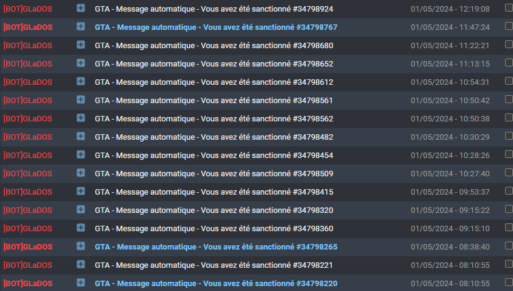Image resolution: width=513 pixels, height=291 pixels.
Task: Click plus icon beside message #34798612
Action: tap(81, 82)
